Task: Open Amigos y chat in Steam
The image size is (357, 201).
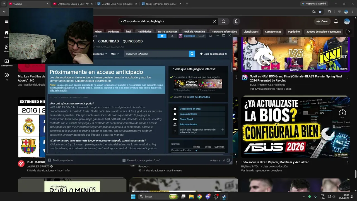Action: point(220,160)
